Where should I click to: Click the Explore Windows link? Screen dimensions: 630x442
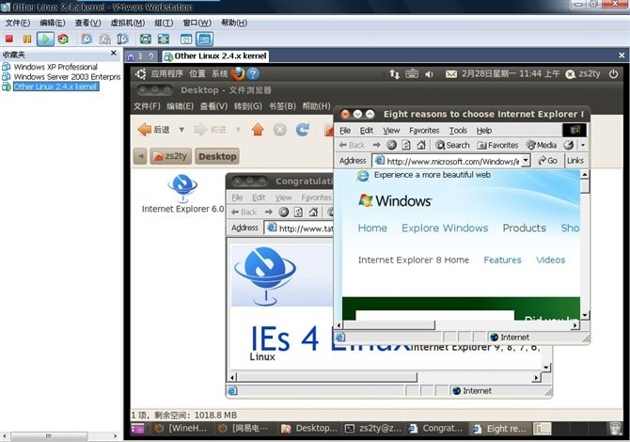pos(445,229)
